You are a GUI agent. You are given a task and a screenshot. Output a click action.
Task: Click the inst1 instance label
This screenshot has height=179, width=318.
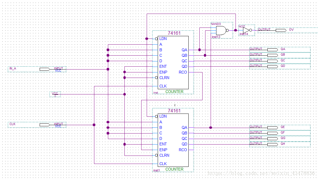tap(157, 171)
